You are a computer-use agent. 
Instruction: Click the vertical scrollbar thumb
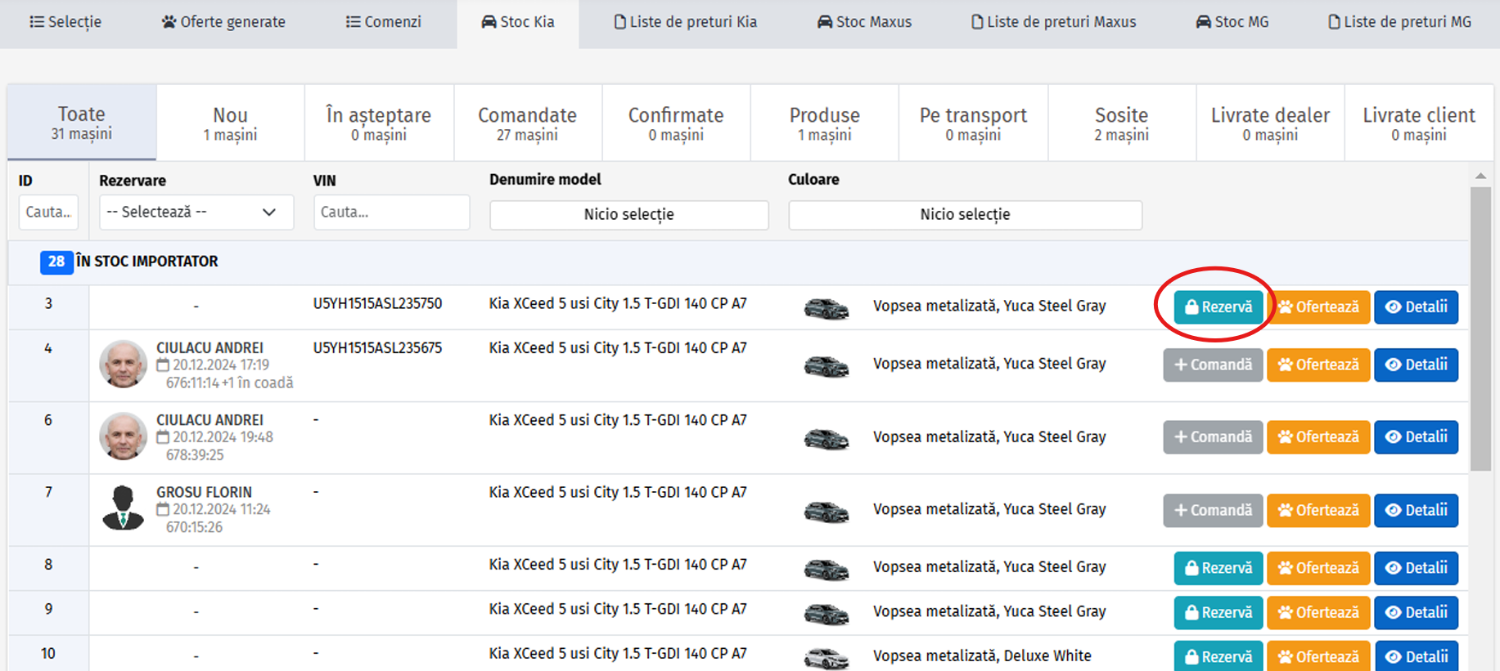click(x=1480, y=329)
